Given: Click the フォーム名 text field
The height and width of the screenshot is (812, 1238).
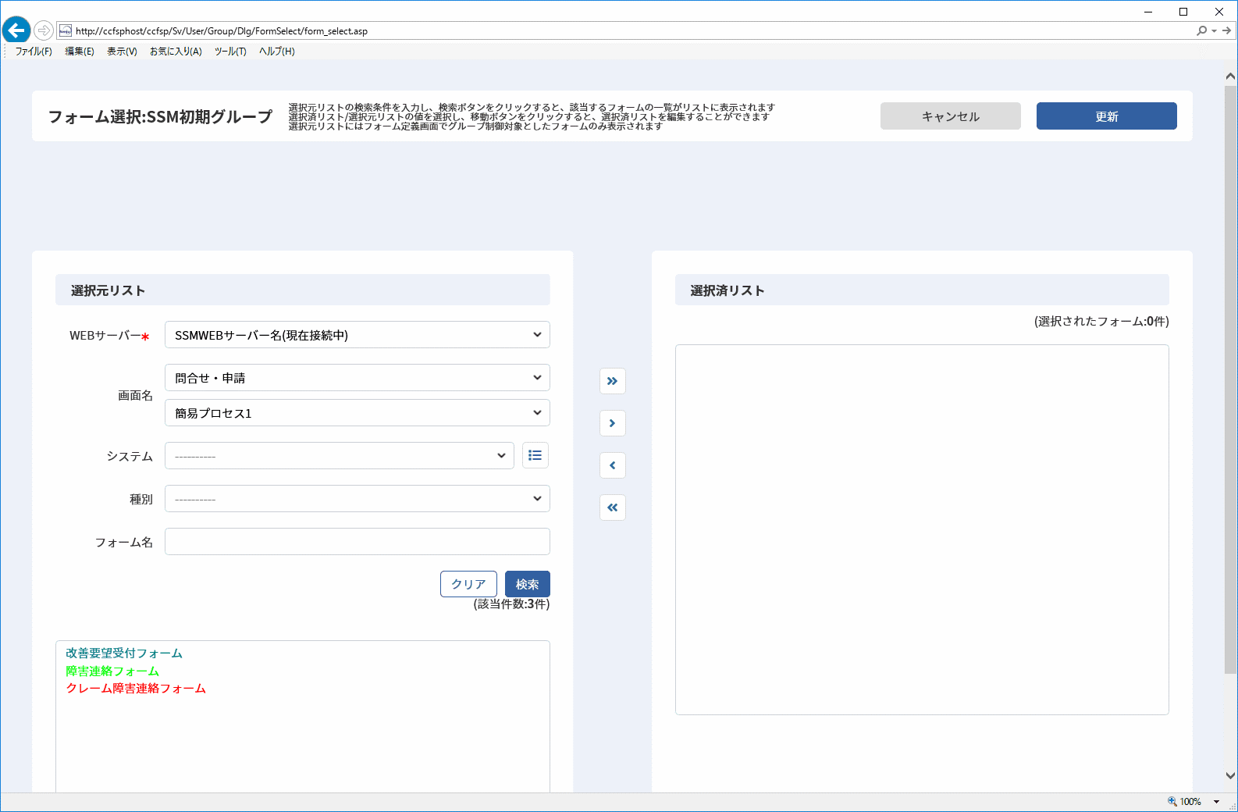Looking at the screenshot, I should (358, 542).
